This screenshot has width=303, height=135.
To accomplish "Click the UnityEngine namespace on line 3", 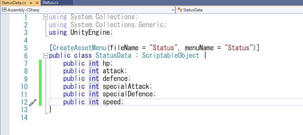I will [90, 32].
